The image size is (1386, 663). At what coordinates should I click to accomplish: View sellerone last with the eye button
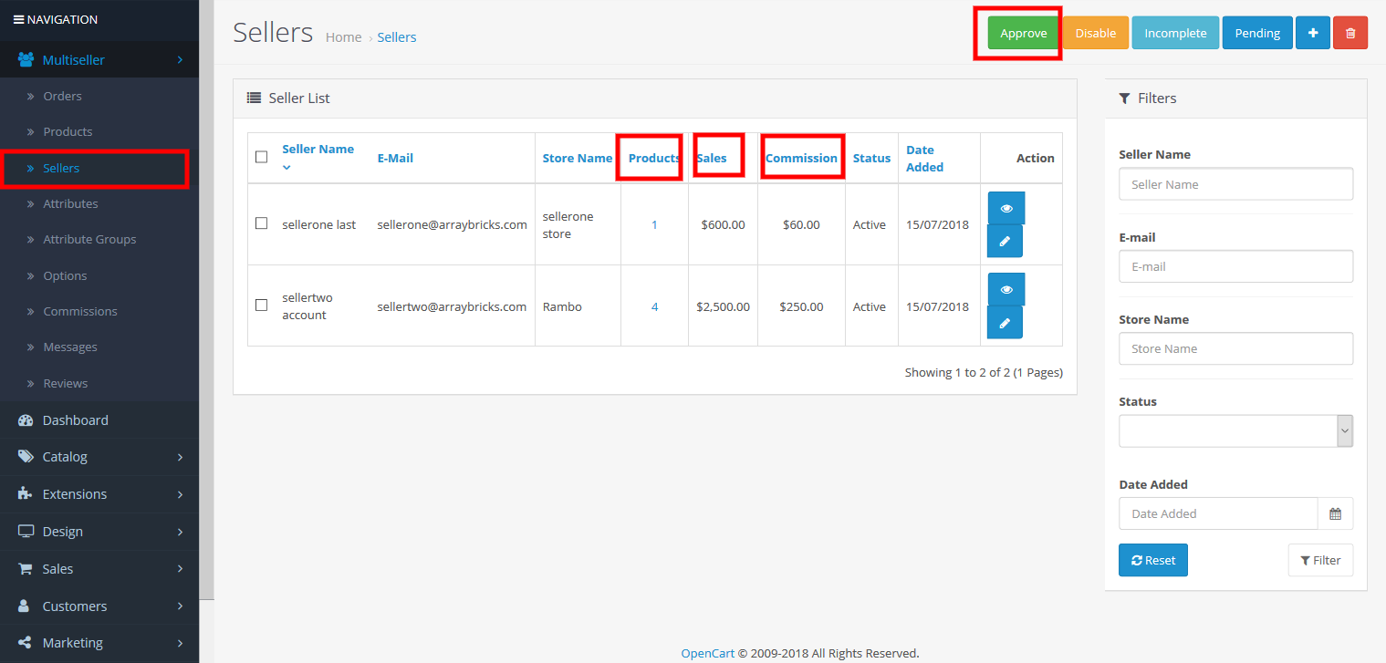(x=1006, y=208)
